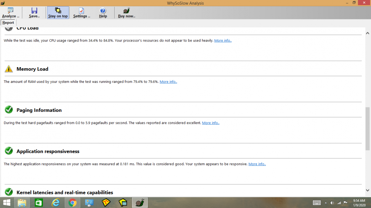Click Kernel latencies and real-time capabilities heading
This screenshot has height=208, width=371.
[65, 192]
